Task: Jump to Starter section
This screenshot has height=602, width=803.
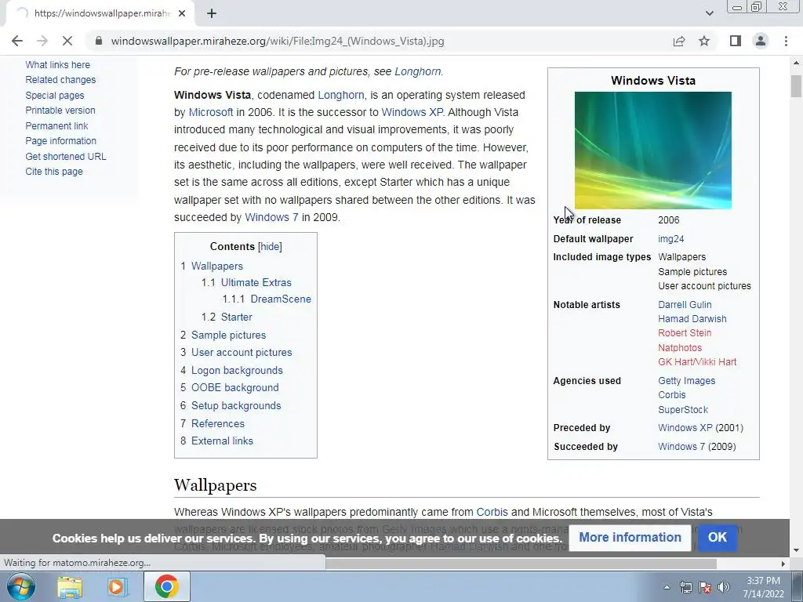Action: coord(237,317)
